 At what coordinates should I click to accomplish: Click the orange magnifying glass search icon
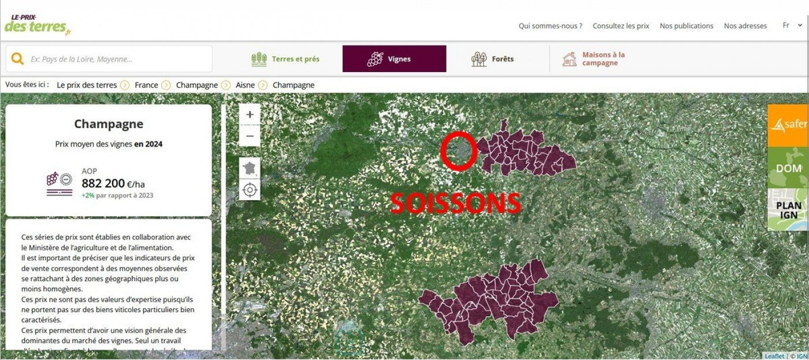coord(17,59)
